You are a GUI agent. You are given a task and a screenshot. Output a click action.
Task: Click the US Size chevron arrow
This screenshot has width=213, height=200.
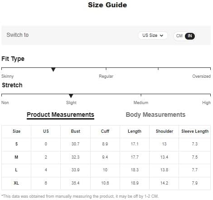click(x=161, y=35)
